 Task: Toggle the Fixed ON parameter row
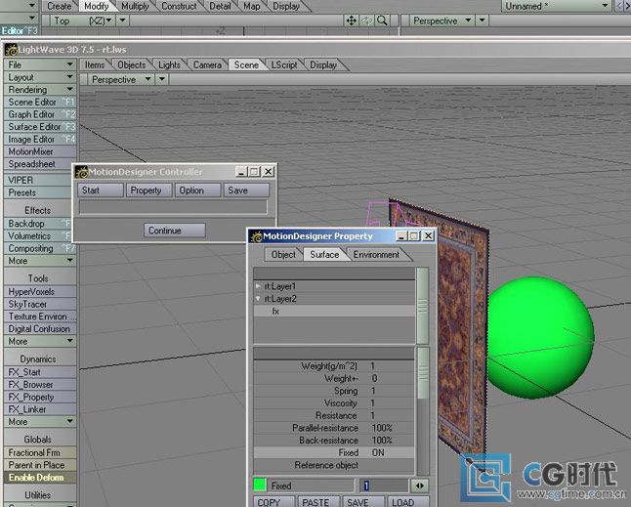[x=334, y=452]
